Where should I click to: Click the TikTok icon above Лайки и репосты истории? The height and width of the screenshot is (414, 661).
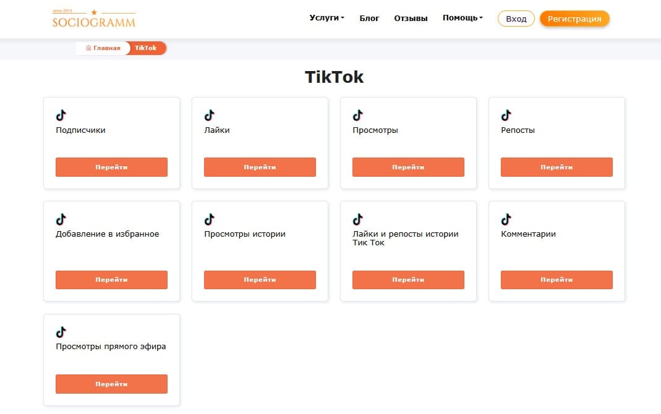click(x=358, y=219)
